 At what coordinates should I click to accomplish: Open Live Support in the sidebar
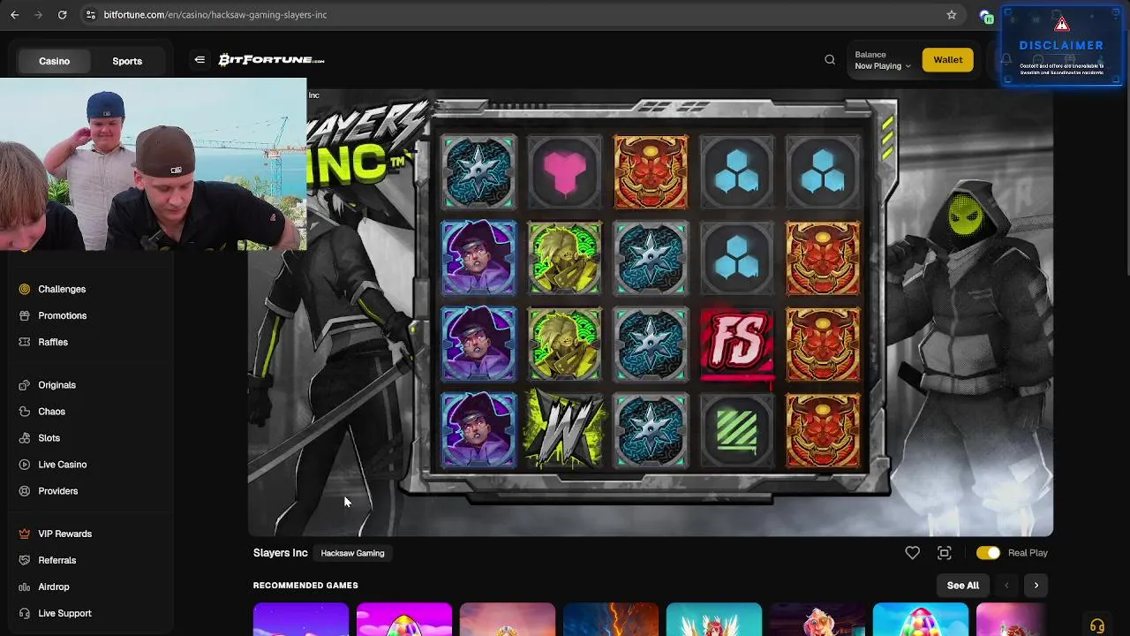[64, 613]
